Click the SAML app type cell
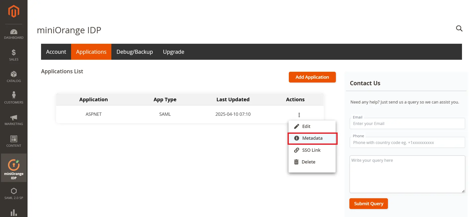The width and height of the screenshot is (474, 217). tap(165, 114)
